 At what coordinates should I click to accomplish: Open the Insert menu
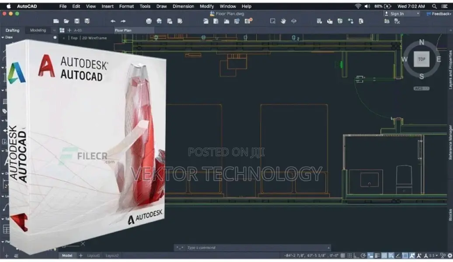[x=108, y=6]
